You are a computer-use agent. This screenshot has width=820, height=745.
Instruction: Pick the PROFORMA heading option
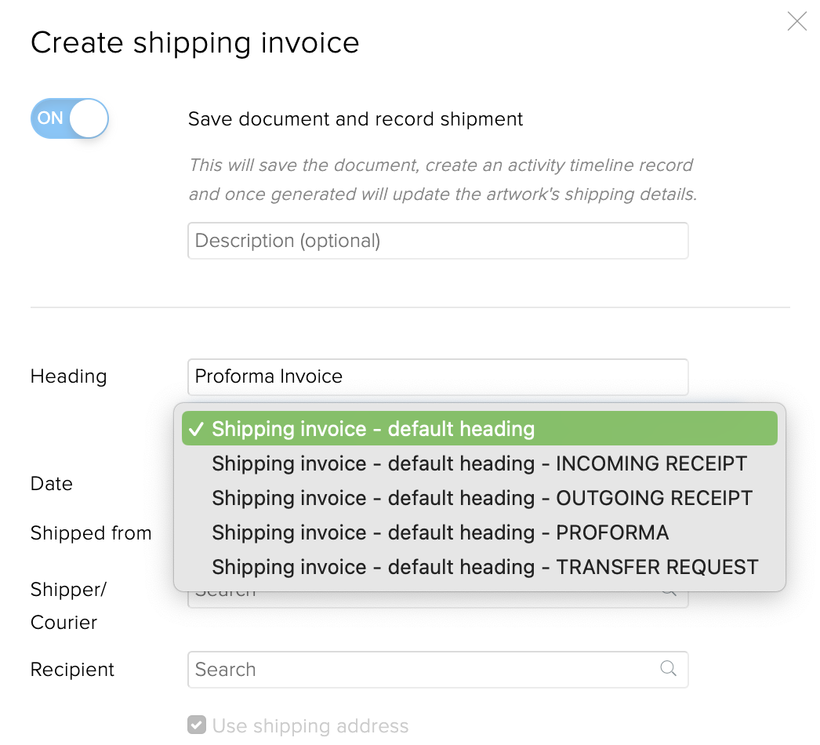(480, 532)
